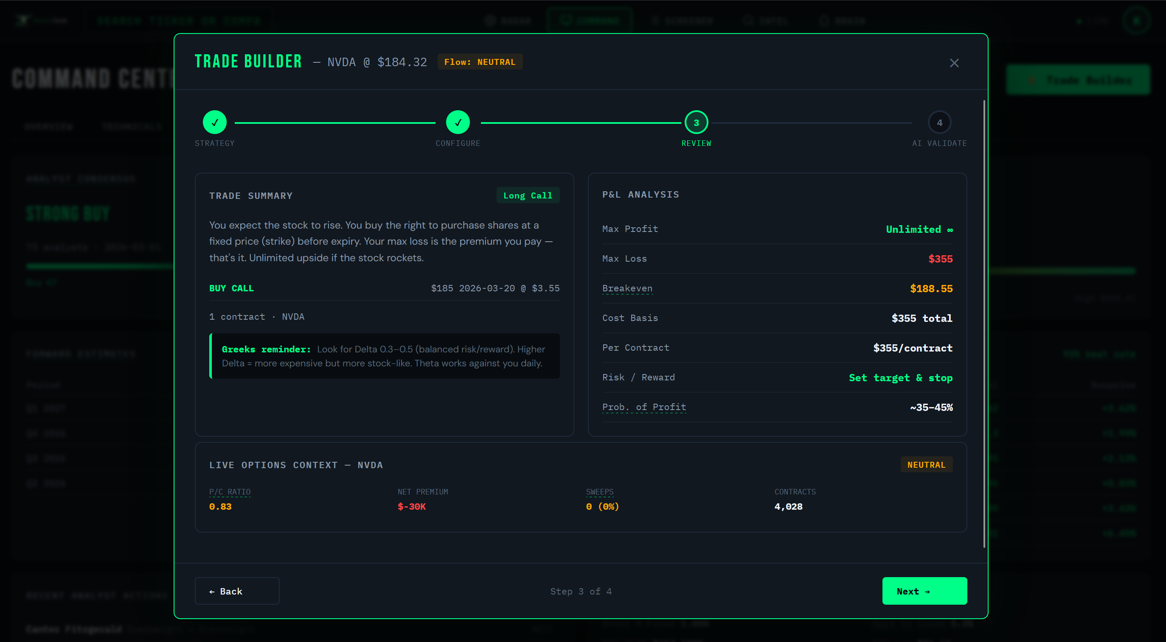Viewport: 1166px width, 642px height.
Task: Close the Trade Builder dialog
Action: click(x=954, y=63)
